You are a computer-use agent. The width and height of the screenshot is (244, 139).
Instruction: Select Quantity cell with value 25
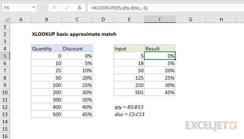click(x=46, y=71)
